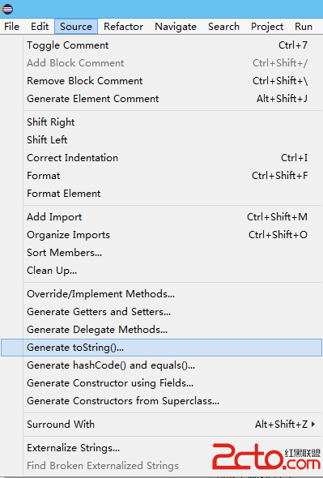
Task: Open the Refactor menu
Action: 123,27
